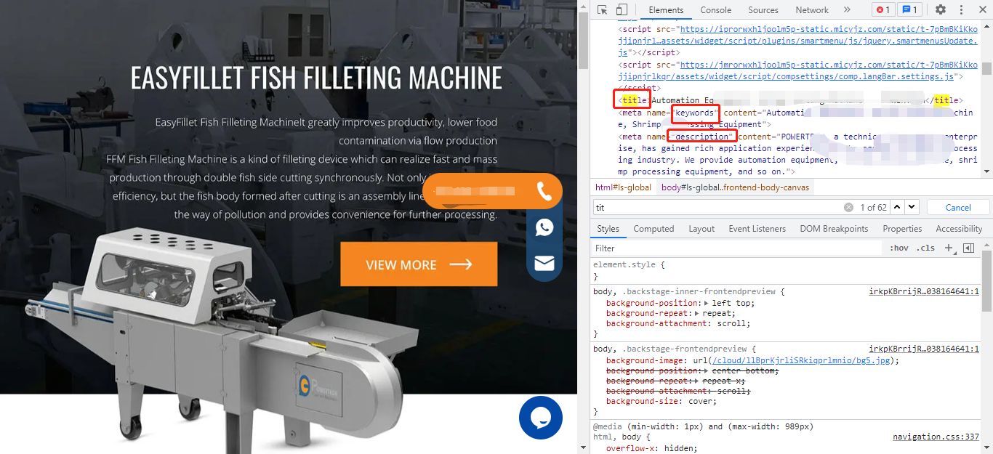Open the blue live chat bubble

pyautogui.click(x=541, y=418)
